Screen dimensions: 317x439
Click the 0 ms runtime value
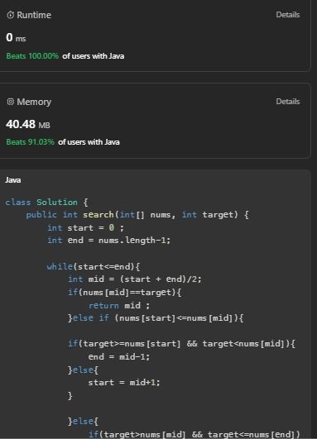[16, 37]
